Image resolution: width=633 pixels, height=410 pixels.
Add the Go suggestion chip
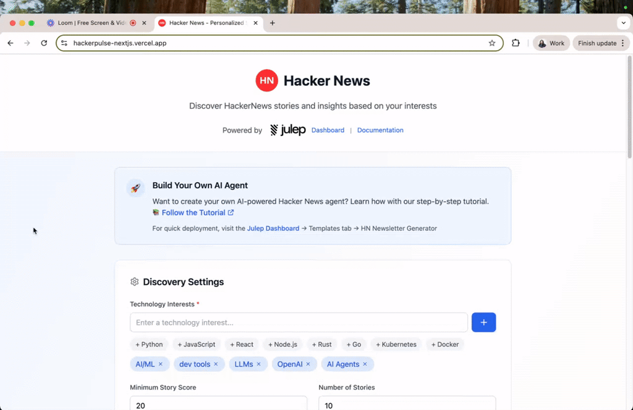click(x=354, y=345)
